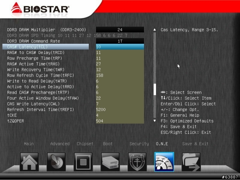This screenshot has width=240, height=180.
Task: Select the RAS# to CAS# Delay(tRCD) label
Action: 36,52
